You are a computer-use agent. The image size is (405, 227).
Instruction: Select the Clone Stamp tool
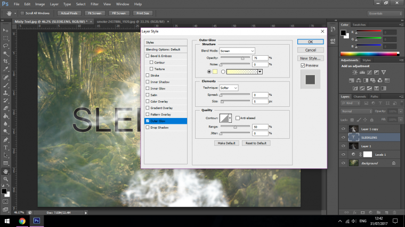pos(5,93)
